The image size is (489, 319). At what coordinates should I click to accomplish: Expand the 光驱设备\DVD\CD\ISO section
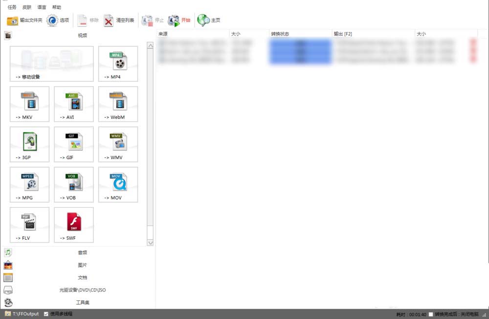[82, 290]
